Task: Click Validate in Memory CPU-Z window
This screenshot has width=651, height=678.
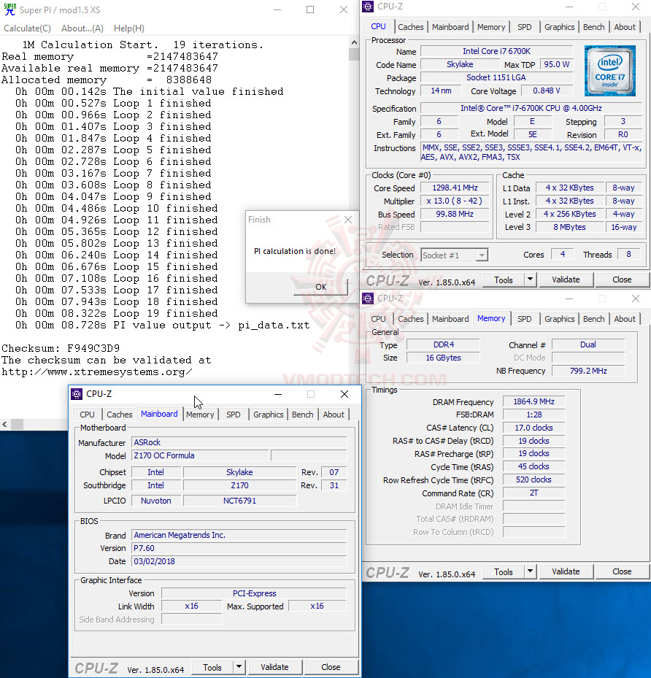Action: (x=566, y=571)
